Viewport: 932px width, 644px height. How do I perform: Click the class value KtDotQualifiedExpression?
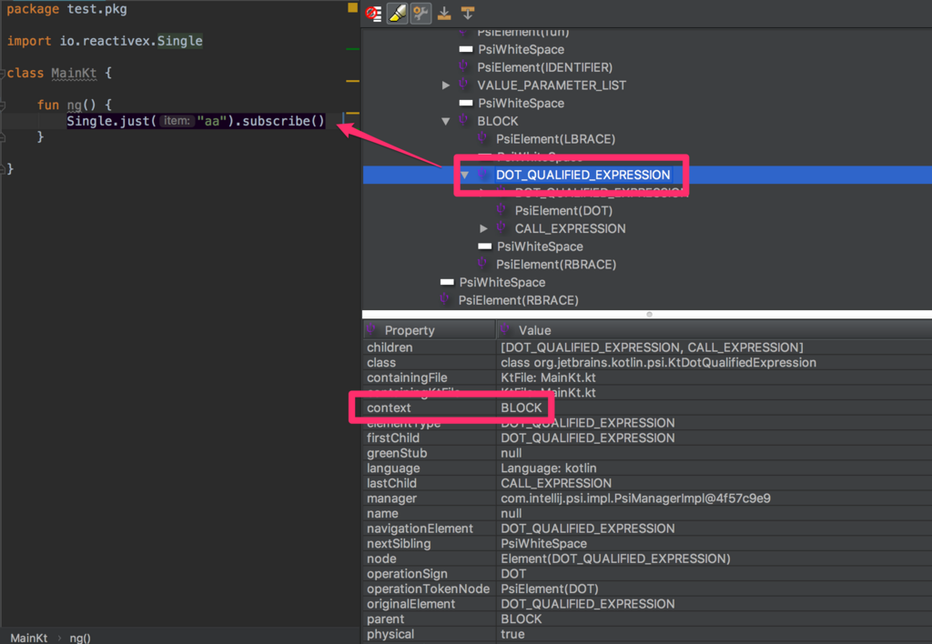pyautogui.click(x=658, y=362)
